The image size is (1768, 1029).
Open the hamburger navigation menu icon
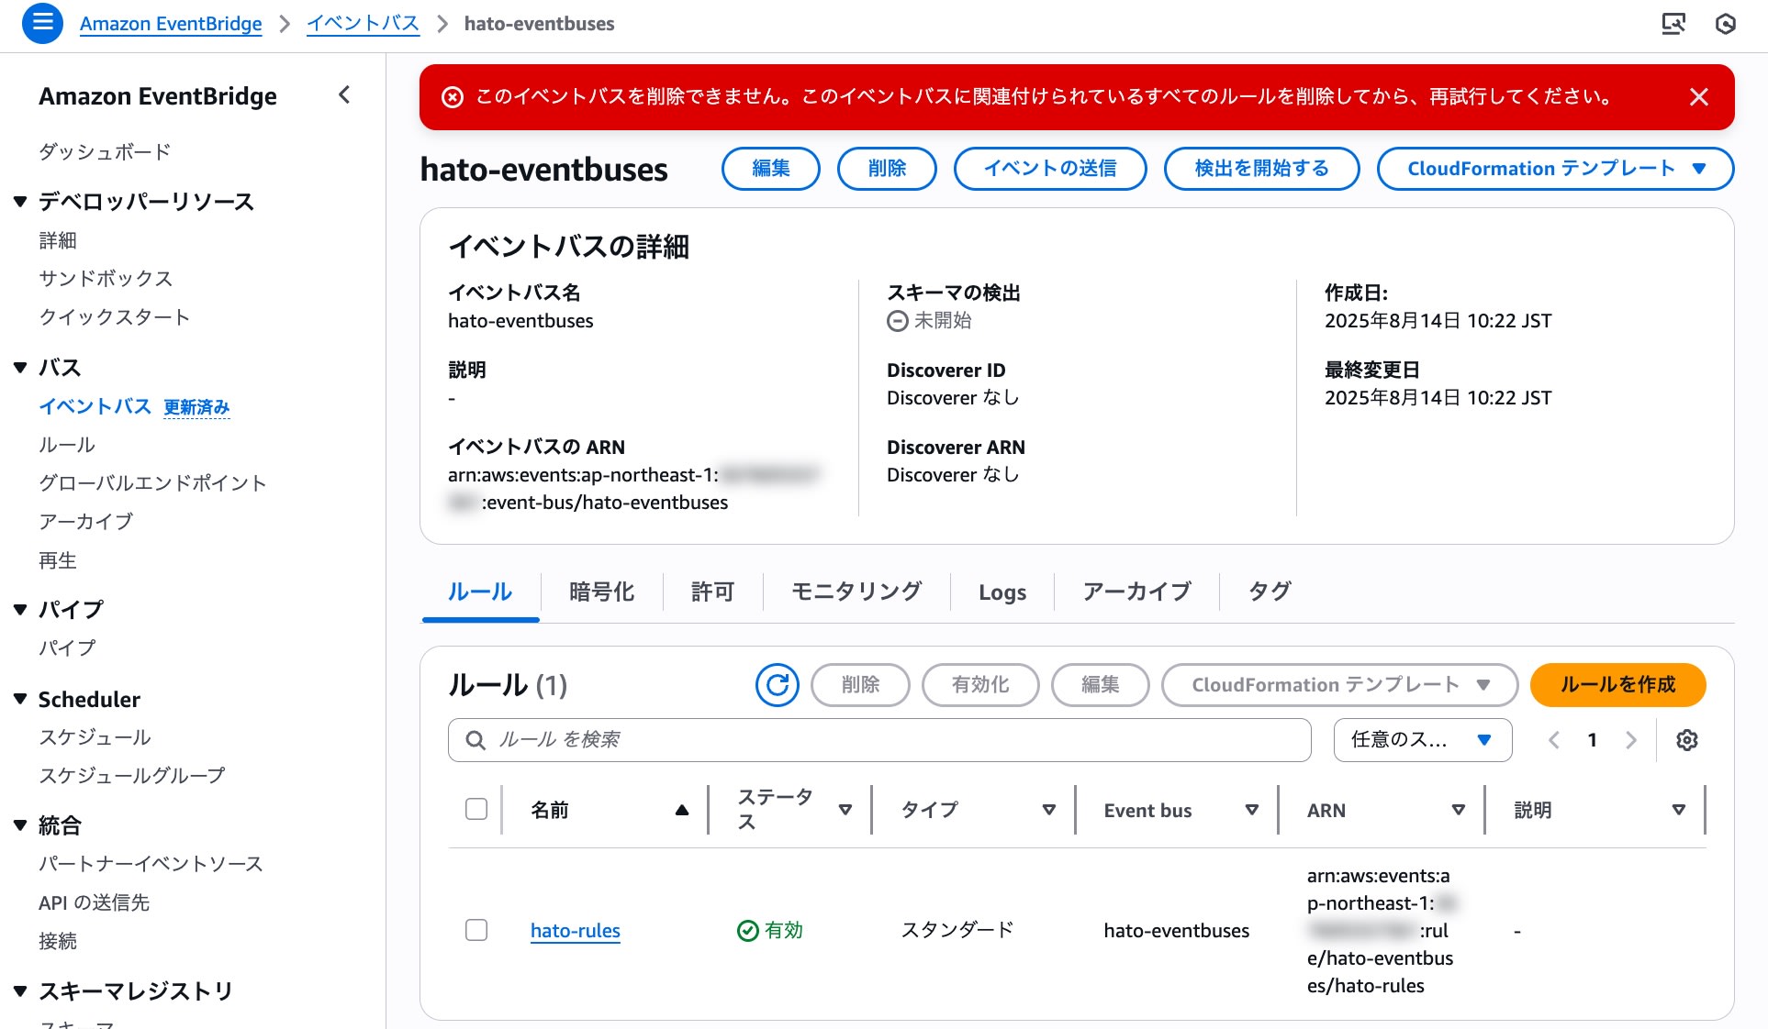click(42, 23)
